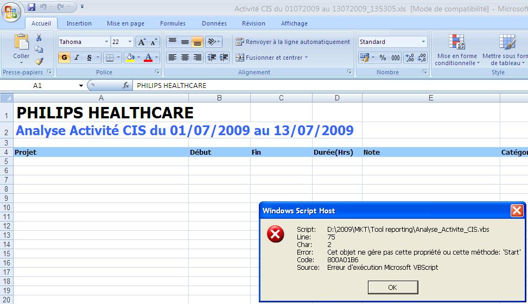Viewport: 528px width, 304px height.
Task: Open Alignement dialog launcher
Action: click(349, 72)
